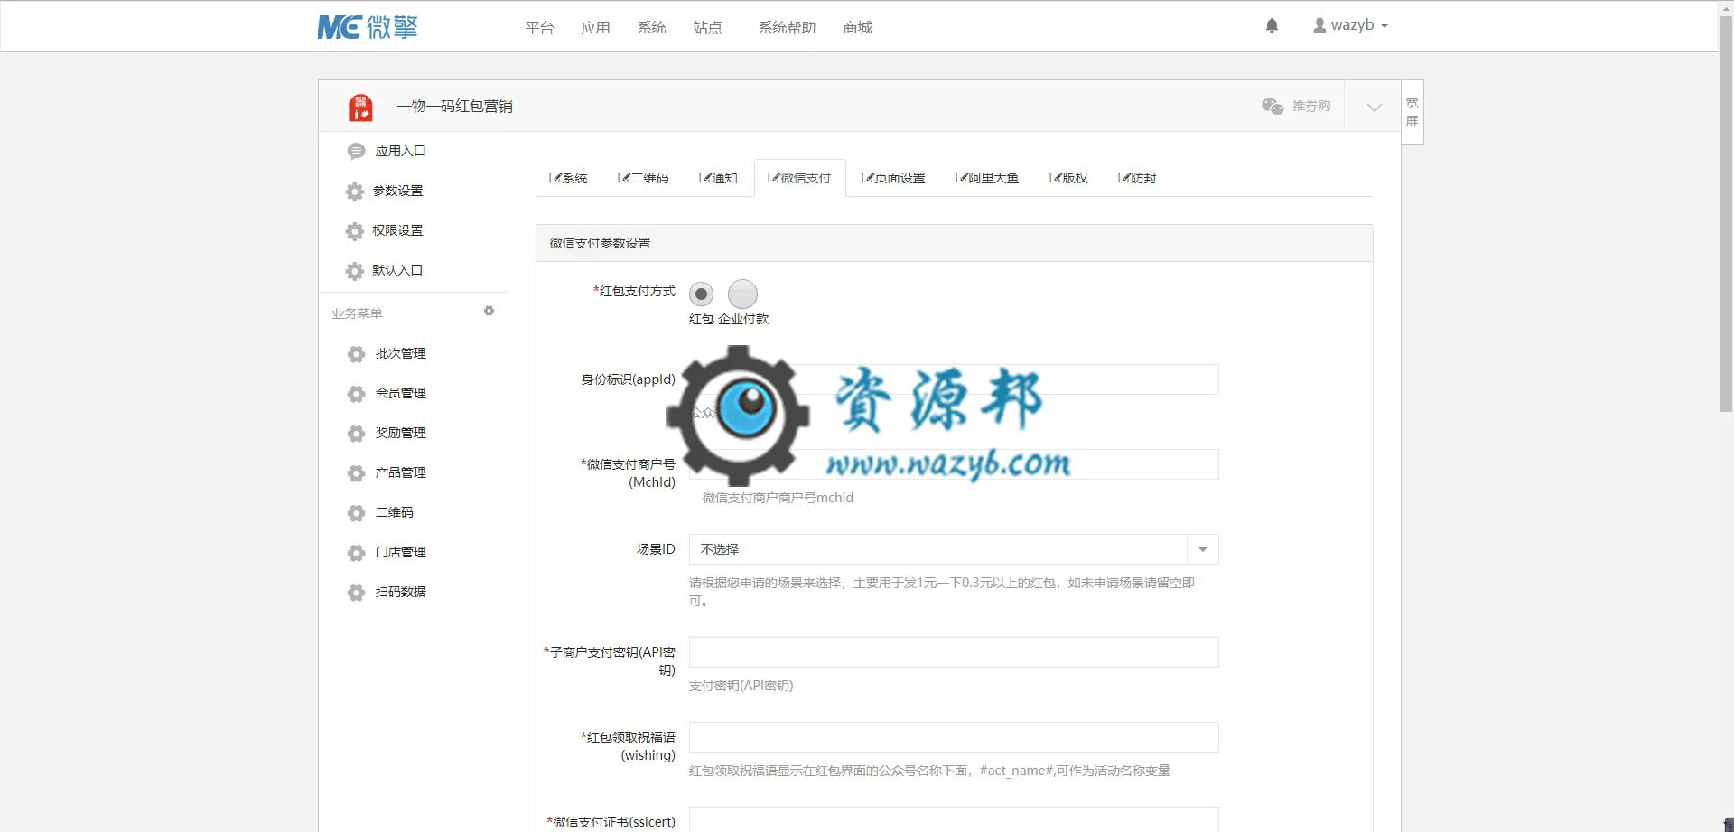Select the 红包 payment radio button

tap(702, 294)
